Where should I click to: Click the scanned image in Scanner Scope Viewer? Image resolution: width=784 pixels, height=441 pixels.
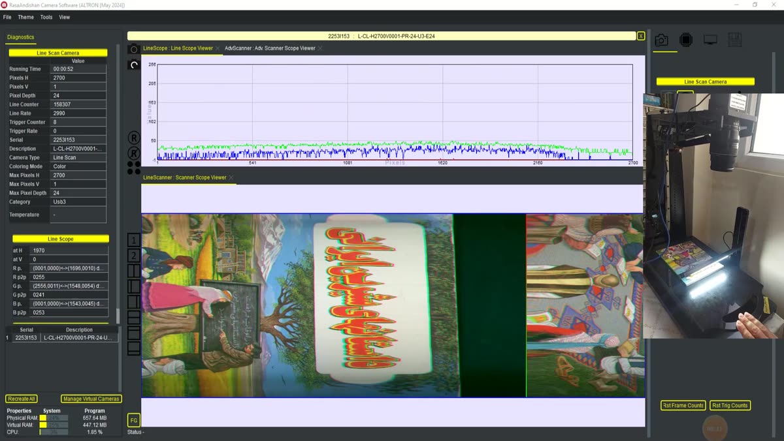tap(392, 305)
